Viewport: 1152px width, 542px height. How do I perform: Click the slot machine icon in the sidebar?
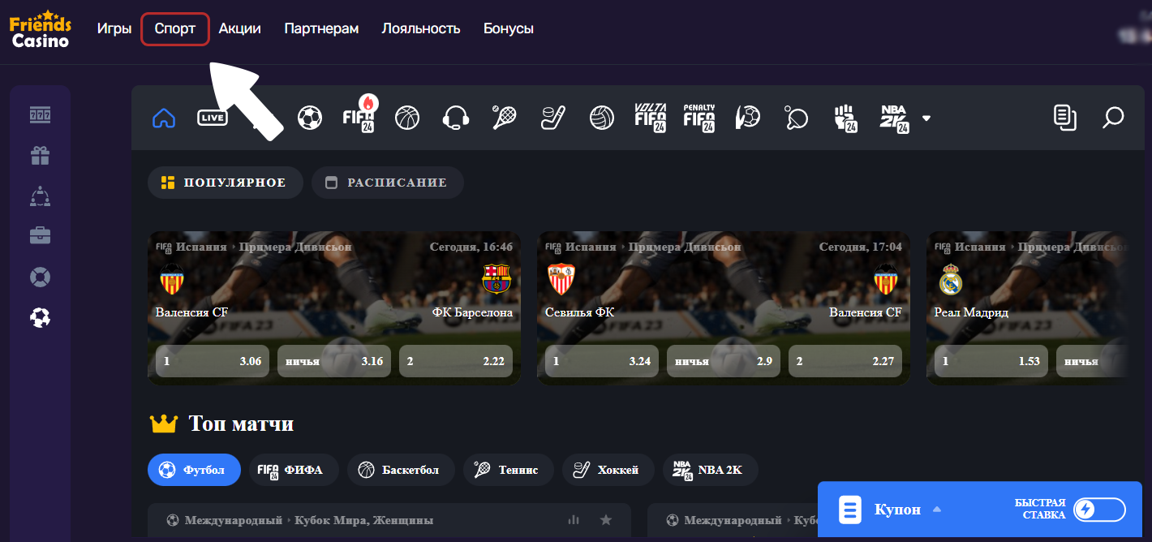point(40,115)
